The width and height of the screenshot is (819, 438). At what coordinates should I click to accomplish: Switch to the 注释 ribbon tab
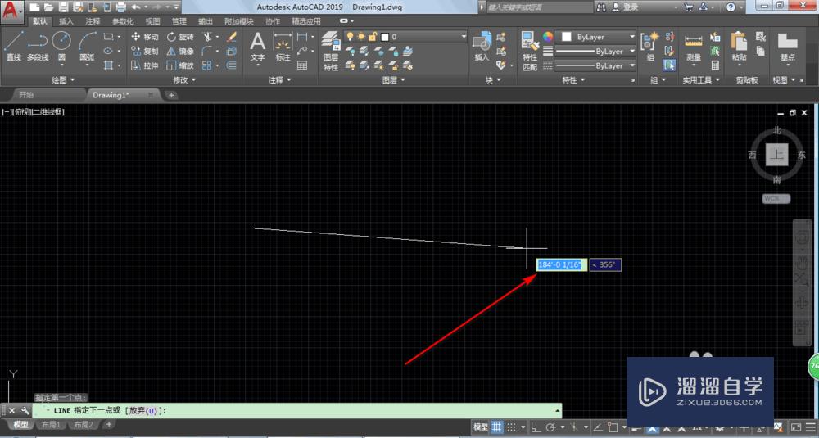click(93, 21)
